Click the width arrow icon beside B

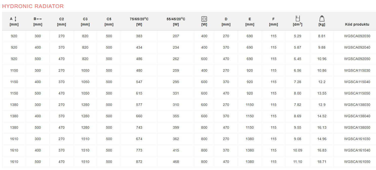[x=39, y=19]
